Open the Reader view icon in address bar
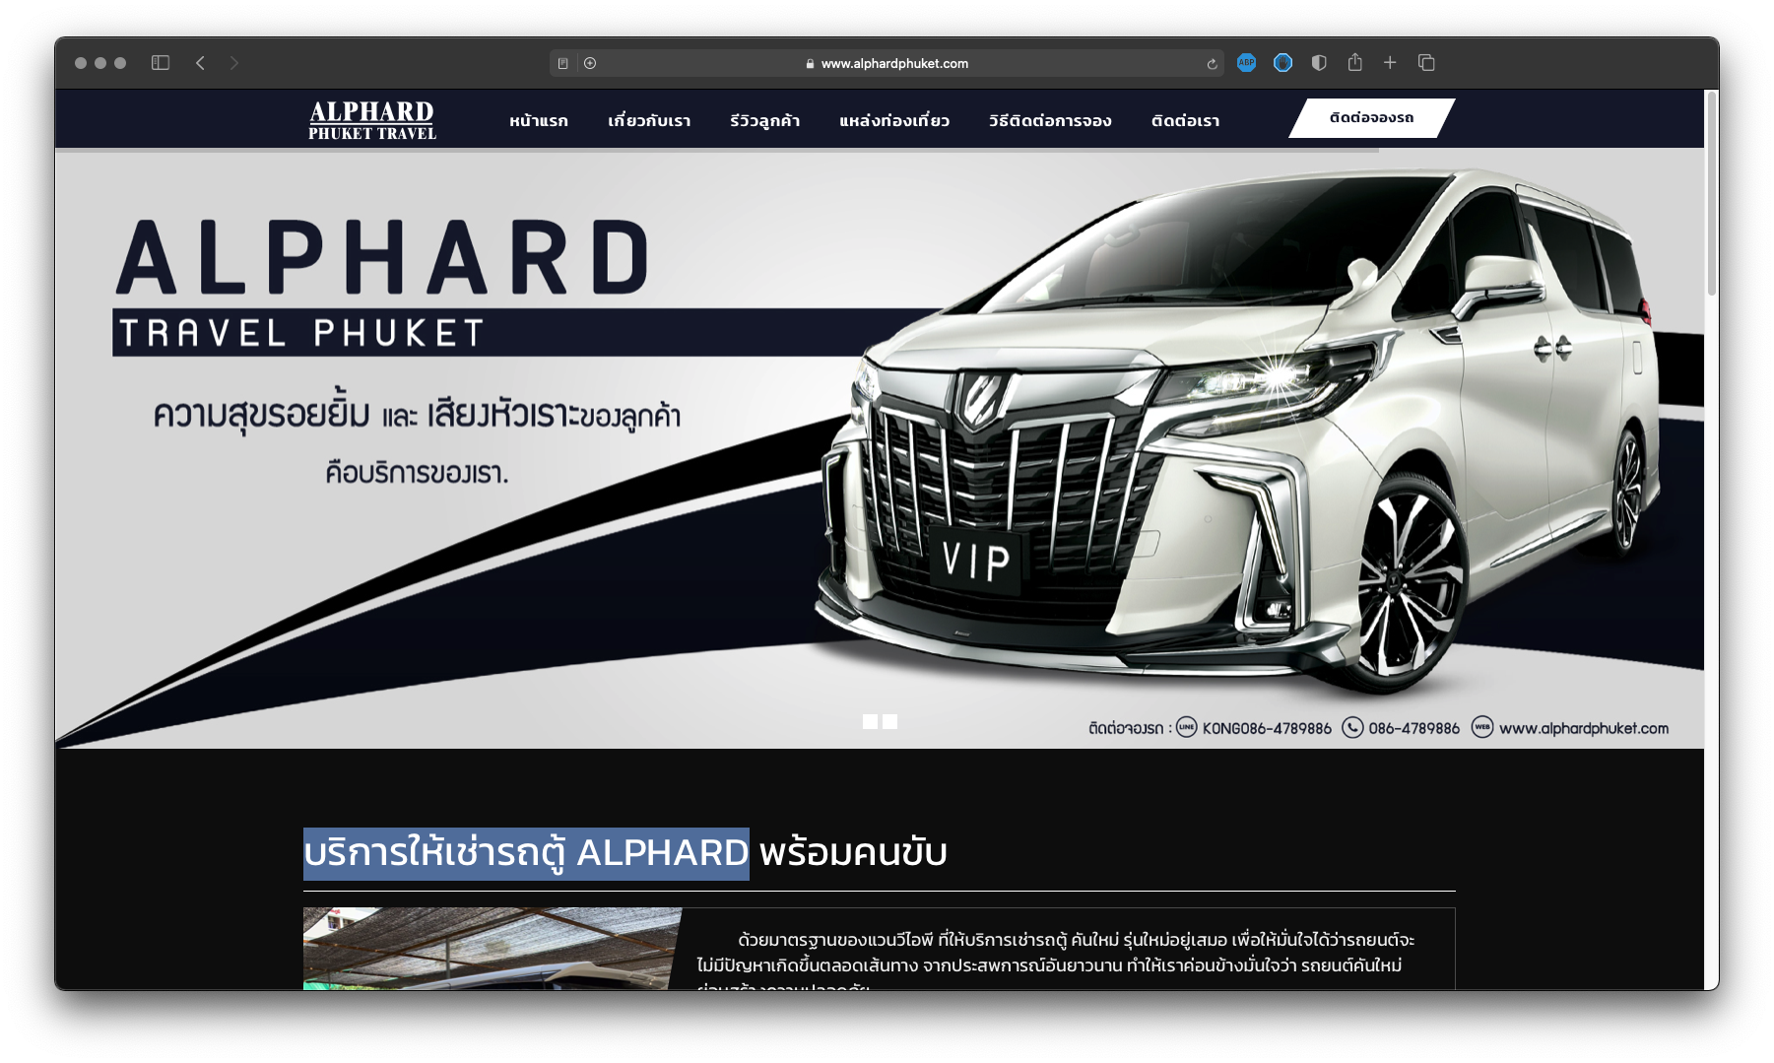 pos(563,63)
